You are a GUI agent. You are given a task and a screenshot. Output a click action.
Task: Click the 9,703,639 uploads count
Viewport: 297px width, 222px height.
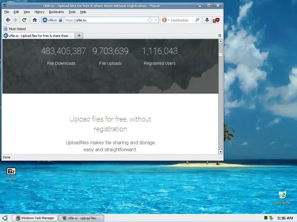tap(111, 51)
